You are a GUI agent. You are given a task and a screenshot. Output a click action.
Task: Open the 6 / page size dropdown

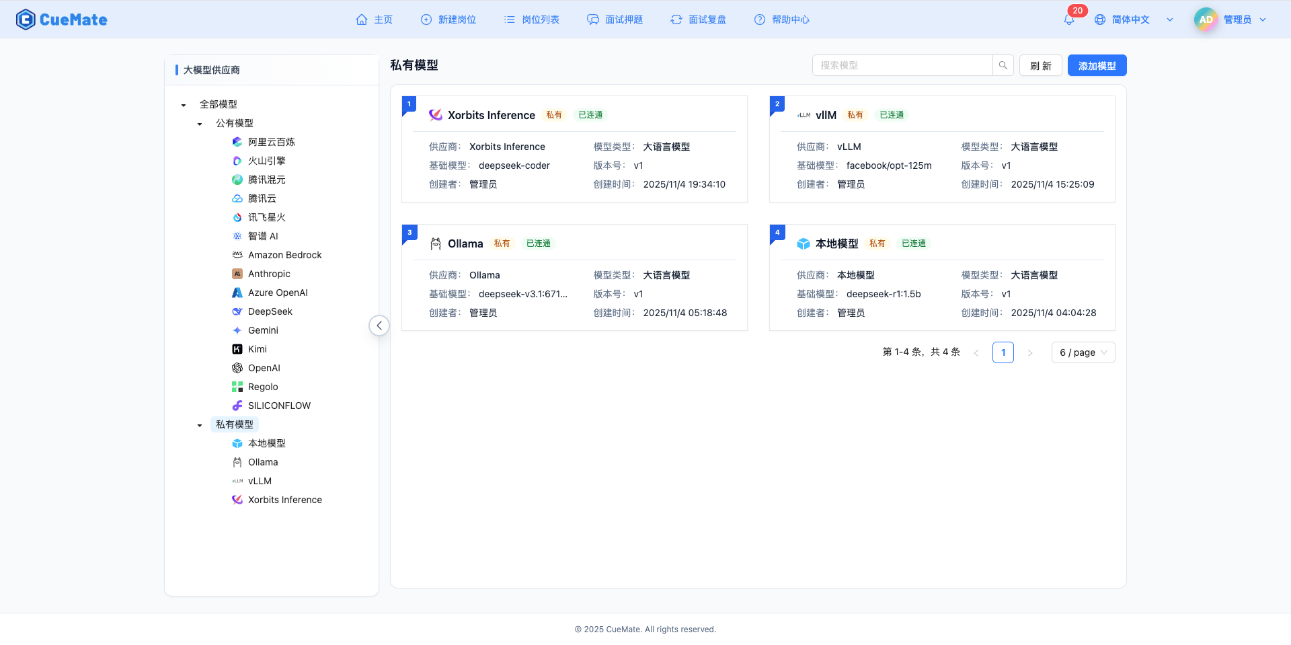click(x=1083, y=352)
